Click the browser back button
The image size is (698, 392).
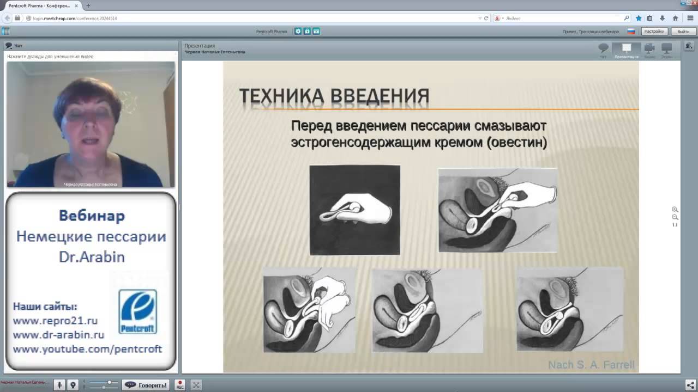(7, 18)
